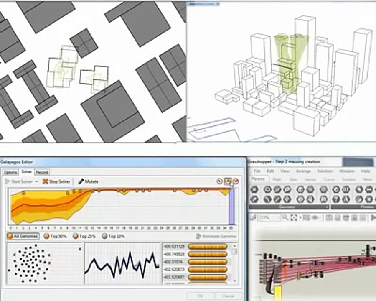Select the Point parameter icon
The height and width of the screenshot is (301, 376).
pyautogui.click(x=254, y=190)
